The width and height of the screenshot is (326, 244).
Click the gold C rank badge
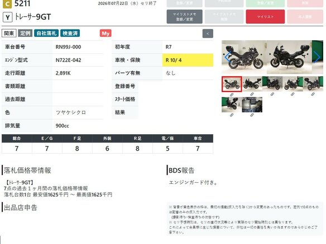click(x=7, y=4)
